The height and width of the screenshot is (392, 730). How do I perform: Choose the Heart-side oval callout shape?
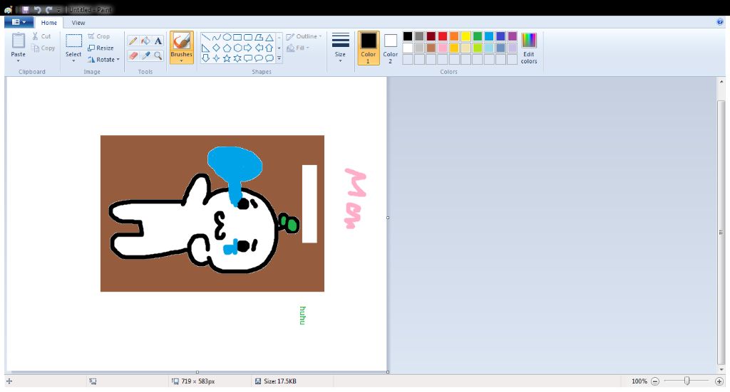(x=259, y=58)
